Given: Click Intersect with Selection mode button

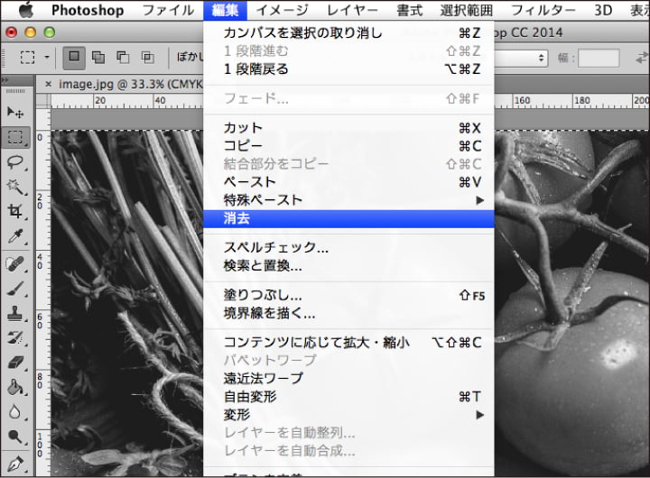Looking at the screenshot, I should tap(147, 57).
